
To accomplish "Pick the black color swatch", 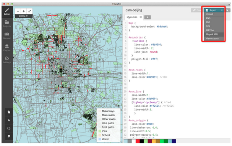I will pyautogui.click(x=142, y=141).
